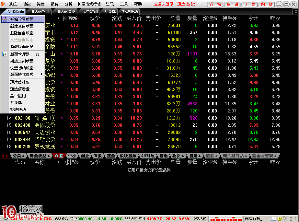
Task: Open the 报价 menu
Action: click(54, 4)
